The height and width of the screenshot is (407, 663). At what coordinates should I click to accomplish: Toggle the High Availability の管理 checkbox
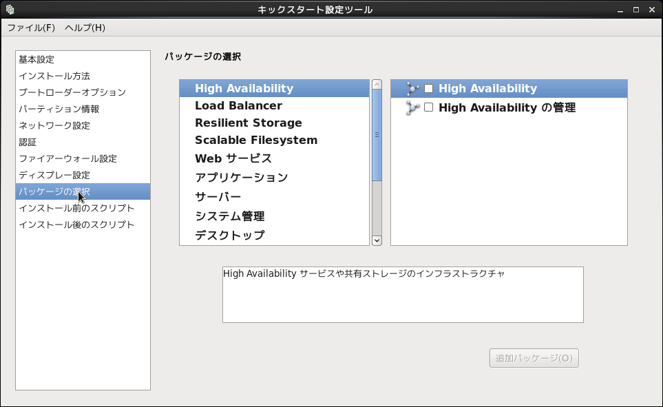[429, 107]
